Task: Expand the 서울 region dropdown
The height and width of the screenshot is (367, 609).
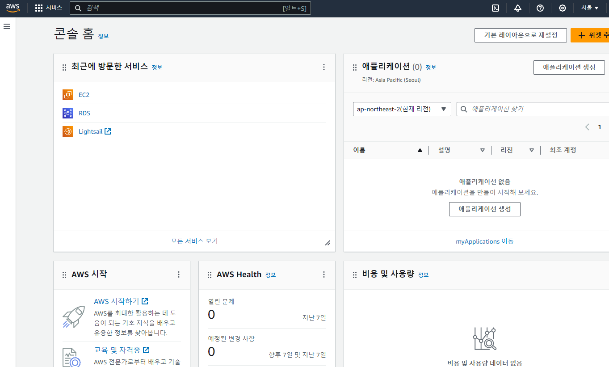Action: [x=590, y=8]
